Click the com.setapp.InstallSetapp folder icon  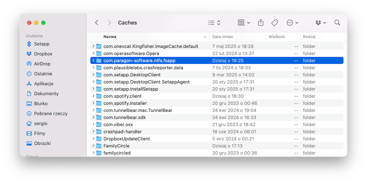click(x=99, y=89)
